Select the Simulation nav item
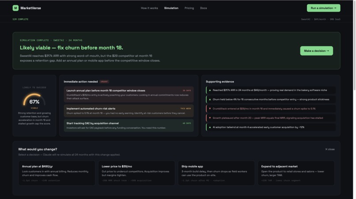 [171, 8]
